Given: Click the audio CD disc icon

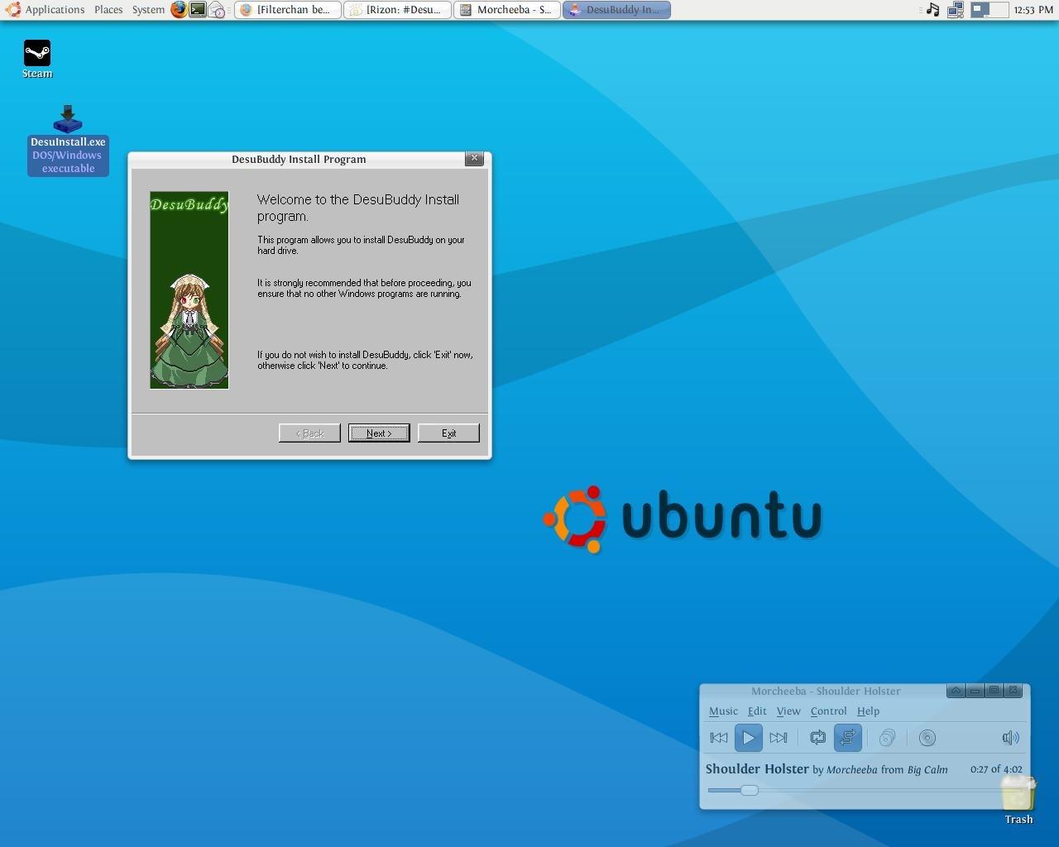Looking at the screenshot, I should 927,738.
